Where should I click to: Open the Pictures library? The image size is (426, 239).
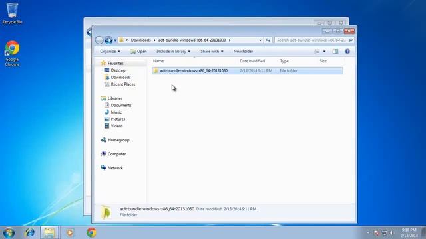118,119
